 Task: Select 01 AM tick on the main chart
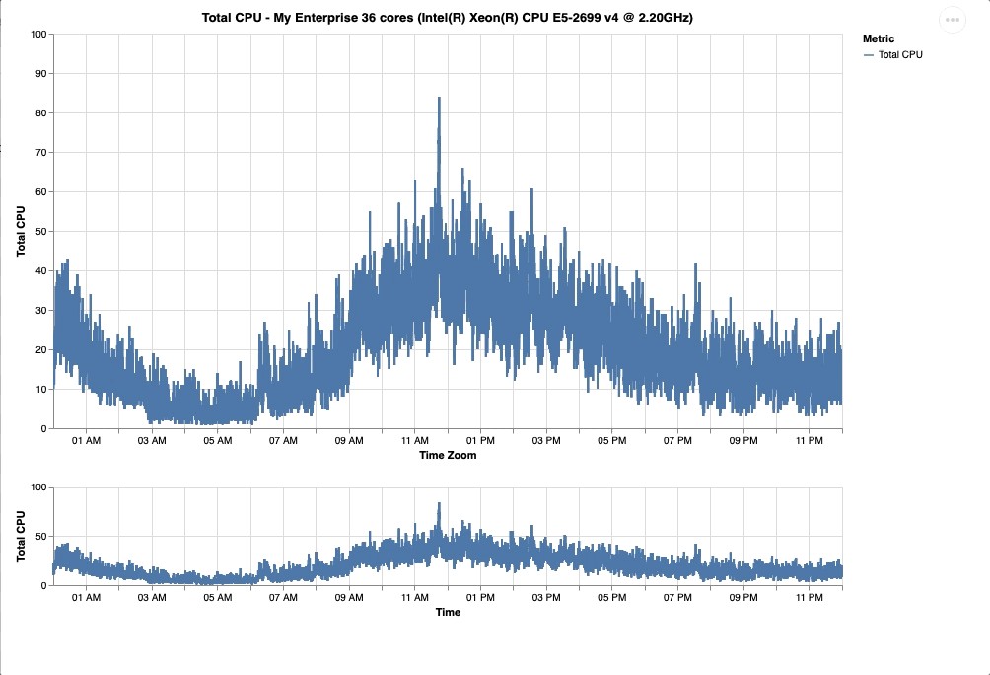(x=86, y=441)
